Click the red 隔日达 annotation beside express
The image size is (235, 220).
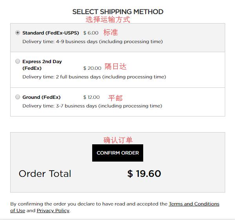116,66
